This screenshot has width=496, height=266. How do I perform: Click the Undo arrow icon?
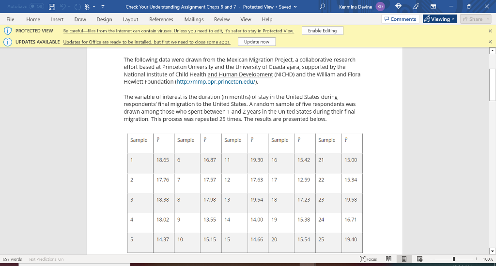tap(63, 7)
